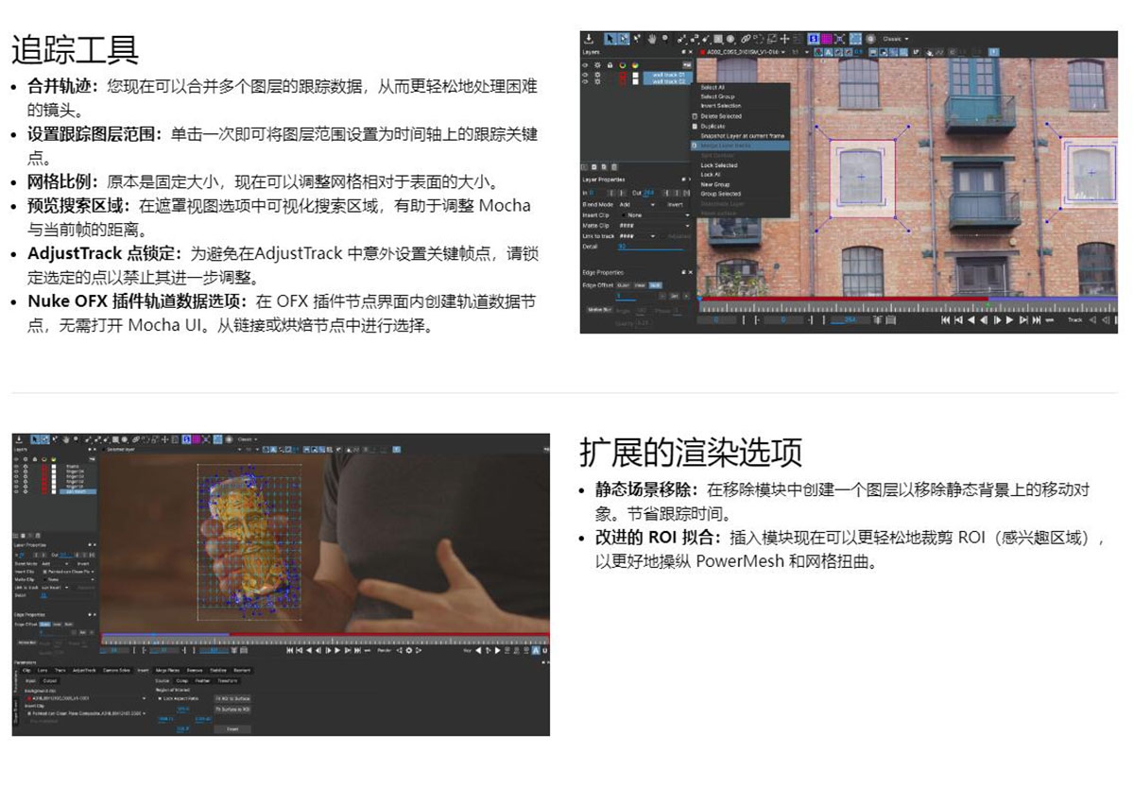Toggle visibility eye for wall track 01
This screenshot has width=1134, height=789.
point(587,75)
